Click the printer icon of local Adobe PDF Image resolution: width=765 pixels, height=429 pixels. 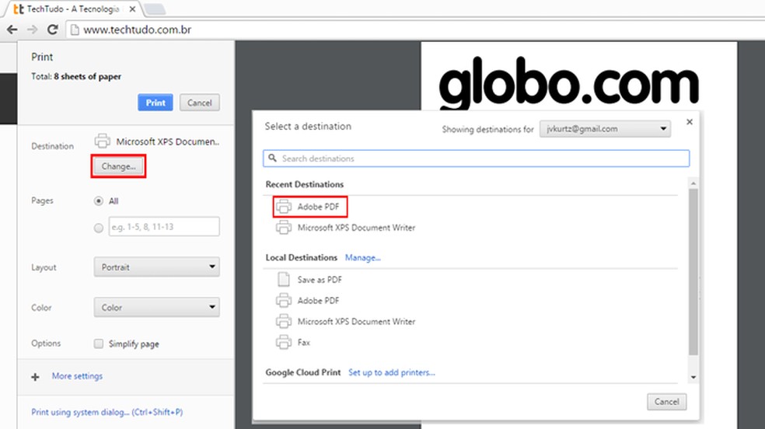point(284,300)
